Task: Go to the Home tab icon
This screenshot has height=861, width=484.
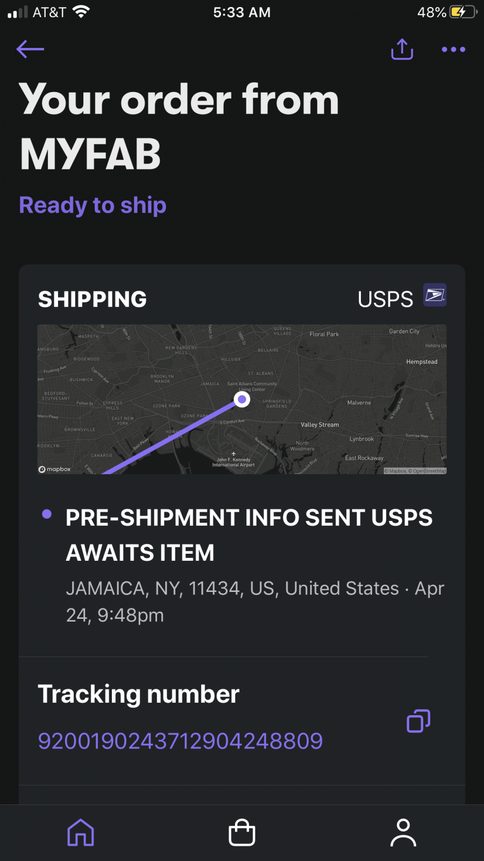Action: (x=81, y=832)
